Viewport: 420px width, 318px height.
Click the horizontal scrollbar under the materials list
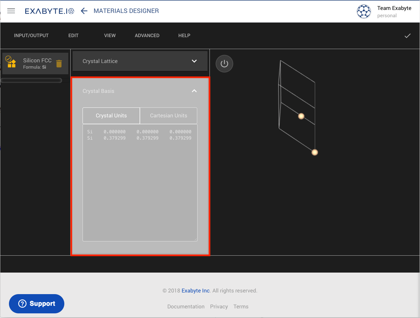(x=31, y=80)
